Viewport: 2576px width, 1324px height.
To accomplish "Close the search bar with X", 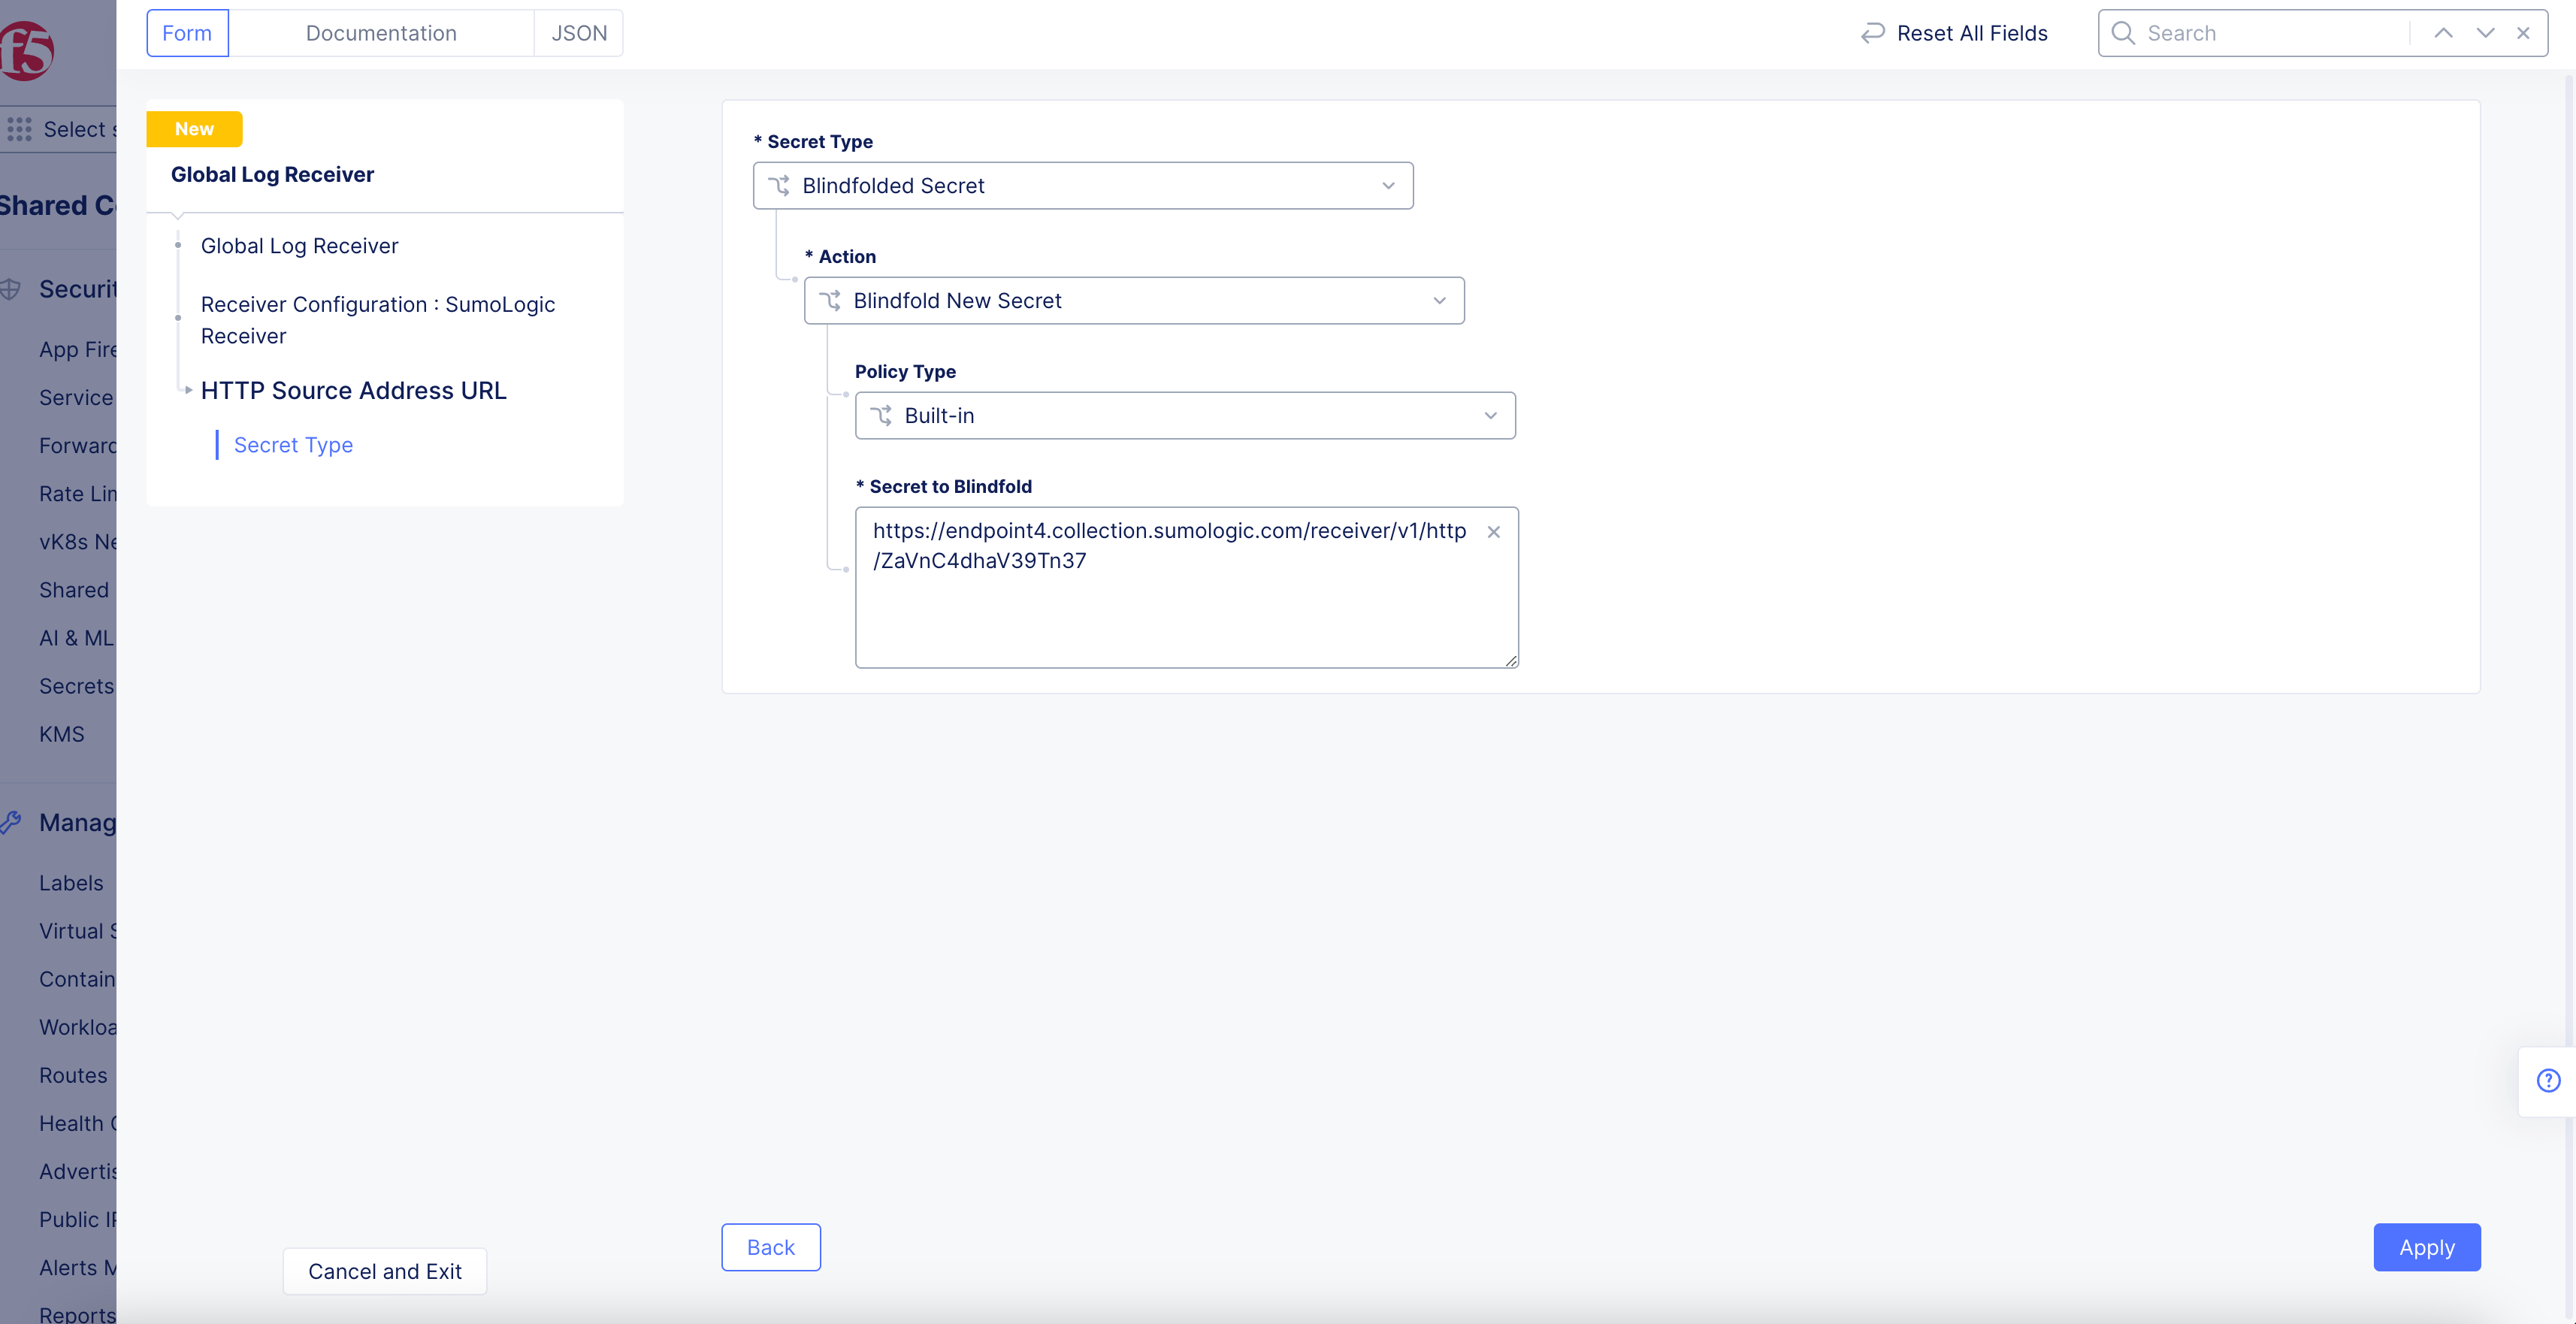I will pos(2523,33).
